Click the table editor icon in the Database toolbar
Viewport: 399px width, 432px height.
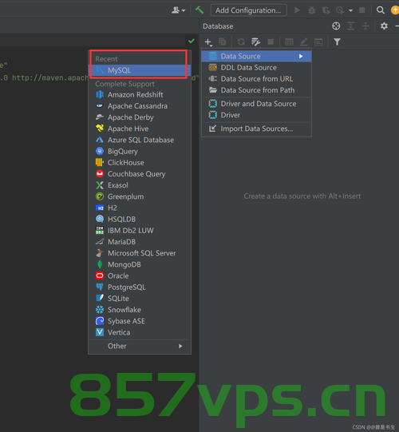point(289,42)
